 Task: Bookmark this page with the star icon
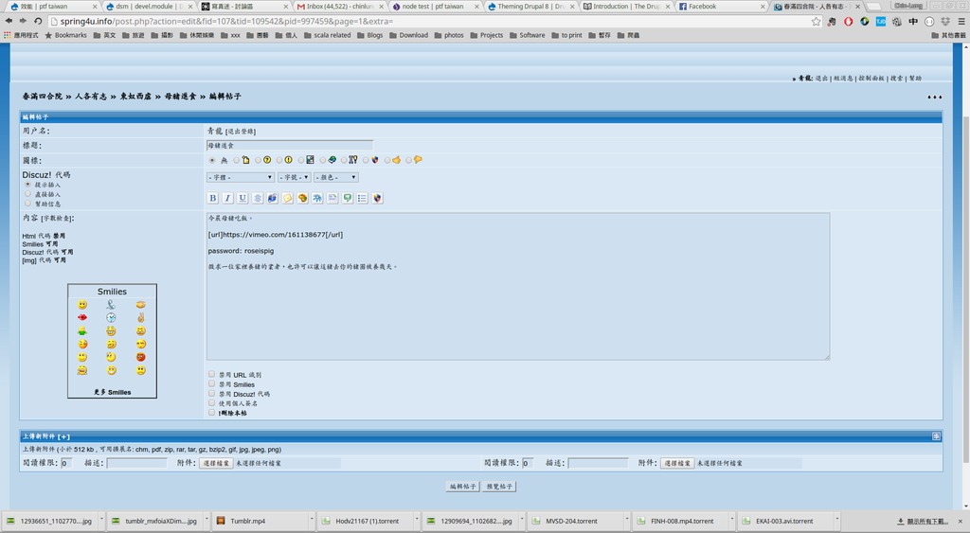[x=817, y=21]
